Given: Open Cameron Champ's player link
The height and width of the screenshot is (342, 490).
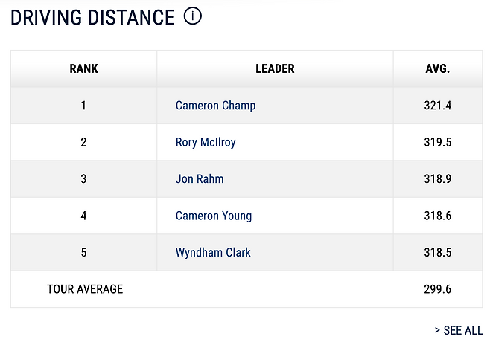Looking at the screenshot, I should coord(215,106).
